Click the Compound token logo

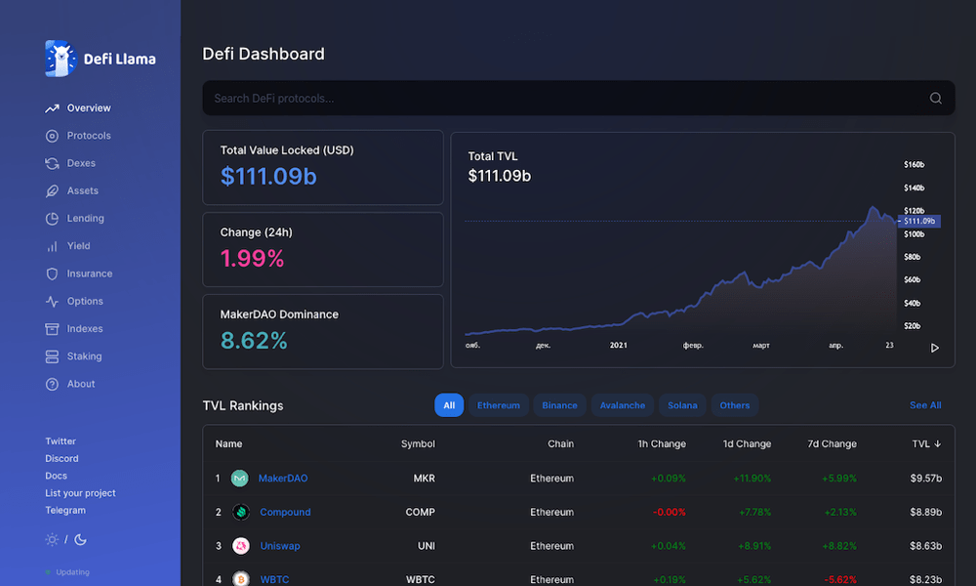[x=241, y=512]
